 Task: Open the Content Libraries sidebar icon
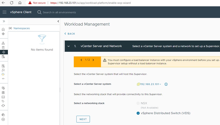[3, 47]
